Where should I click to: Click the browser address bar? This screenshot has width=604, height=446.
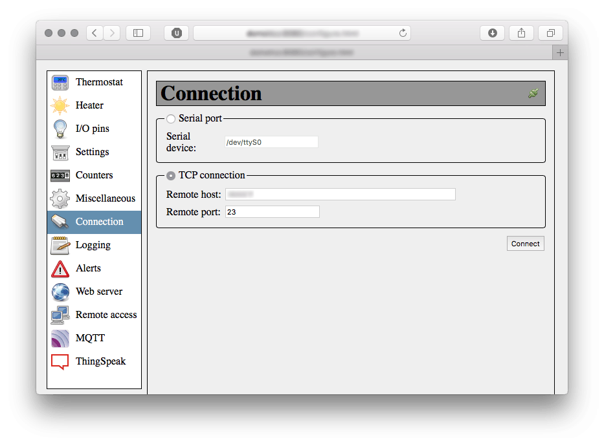tap(302, 33)
